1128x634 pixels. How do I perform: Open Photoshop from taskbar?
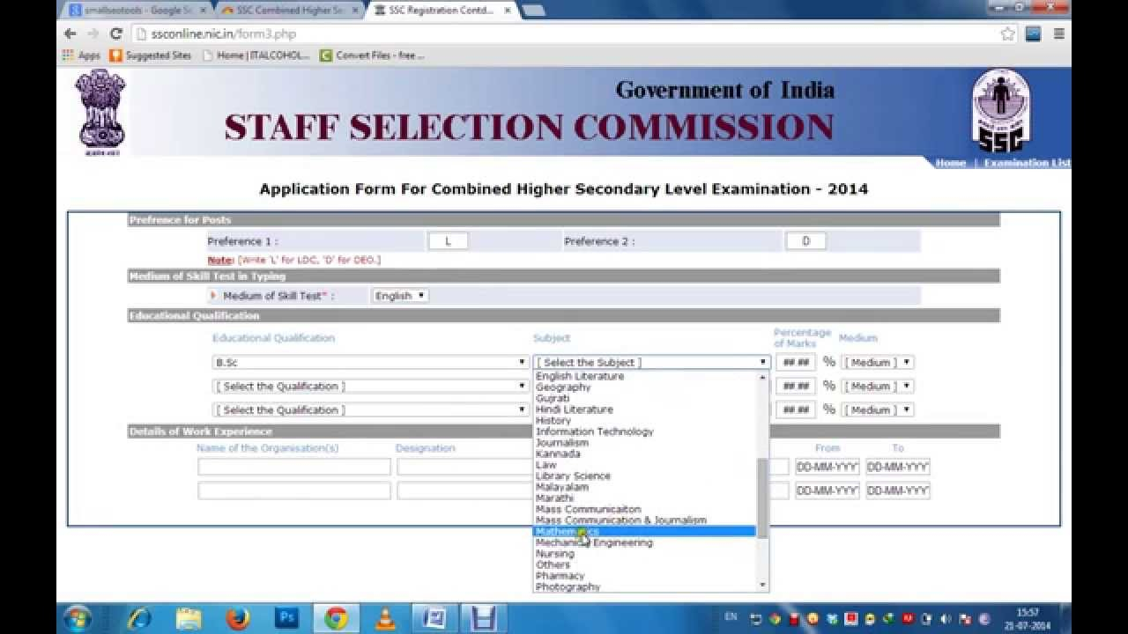(x=286, y=618)
